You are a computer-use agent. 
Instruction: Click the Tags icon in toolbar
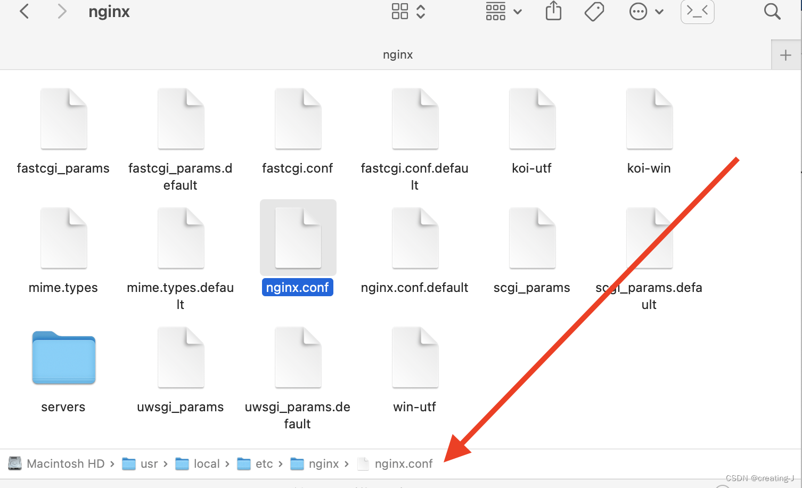point(594,11)
